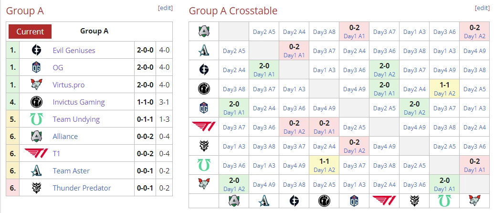
Task: Click the Team Aster logo in crosstable bottom row
Action: coord(264,201)
